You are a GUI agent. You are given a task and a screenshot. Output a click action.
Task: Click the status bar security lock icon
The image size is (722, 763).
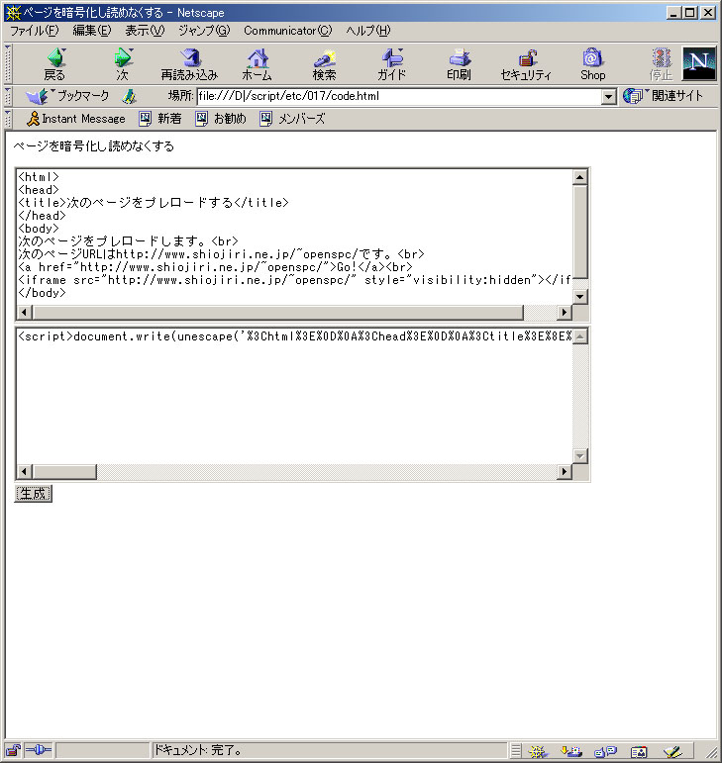[x=13, y=750]
